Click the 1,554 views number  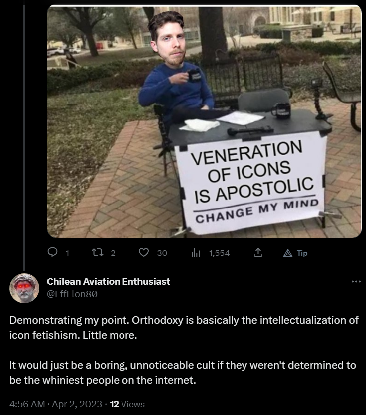[220, 253]
